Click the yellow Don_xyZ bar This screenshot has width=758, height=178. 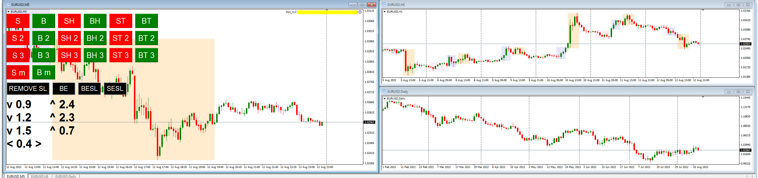coord(327,12)
